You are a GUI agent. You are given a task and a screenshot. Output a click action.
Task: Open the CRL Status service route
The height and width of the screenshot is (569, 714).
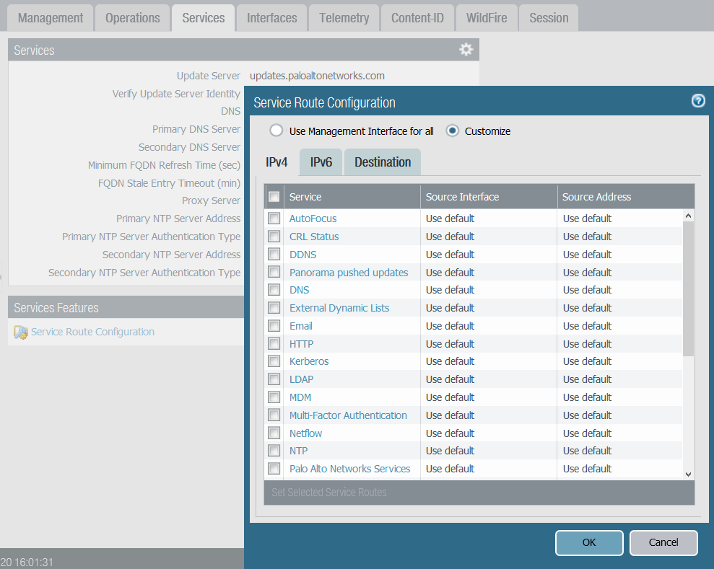pyautogui.click(x=314, y=237)
